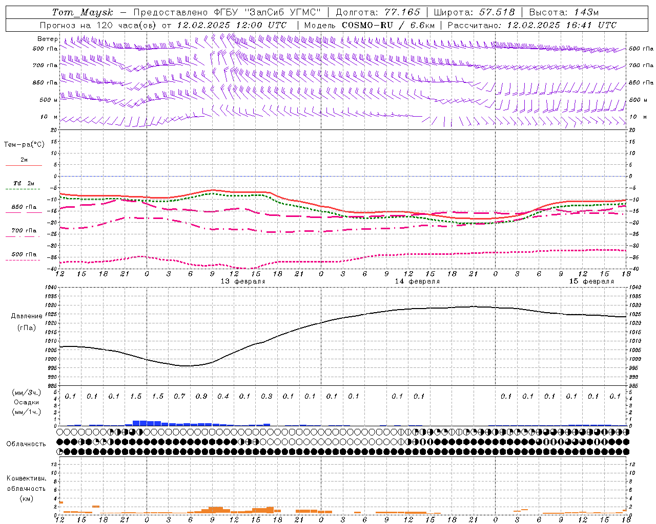Image resolution: width=656 pixels, height=524 pixels.
Task: Click the 0.7 precipitation value
Action: [x=179, y=396]
